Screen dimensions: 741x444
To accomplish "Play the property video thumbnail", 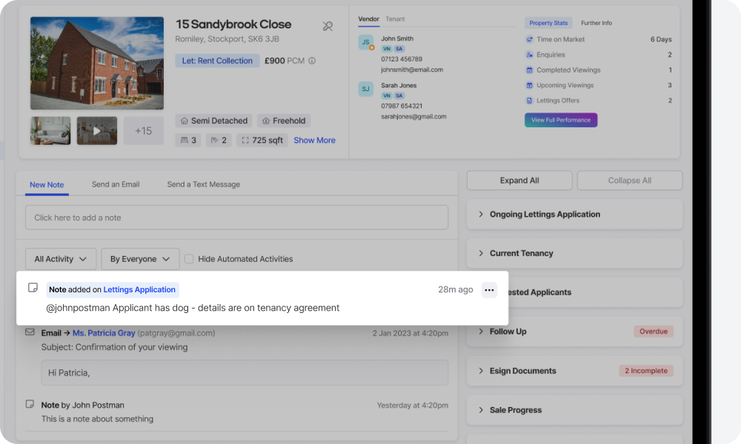I will [x=96, y=130].
